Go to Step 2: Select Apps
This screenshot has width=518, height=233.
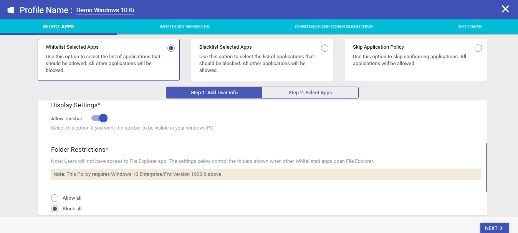(310, 93)
